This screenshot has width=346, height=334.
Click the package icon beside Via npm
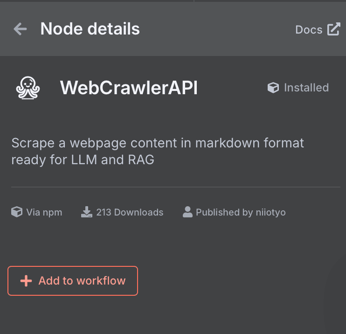point(17,212)
